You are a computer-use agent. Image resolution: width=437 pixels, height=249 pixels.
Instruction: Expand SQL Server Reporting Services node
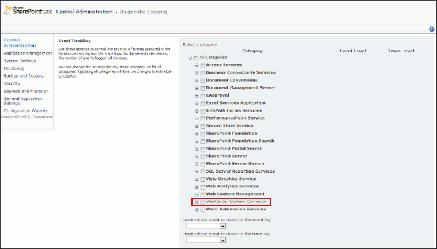pos(197,171)
